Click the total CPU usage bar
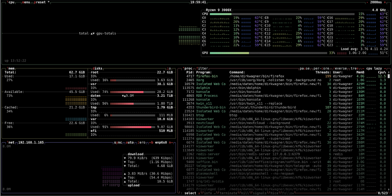Viewport: 392px width, 196px height. tap(282, 14)
